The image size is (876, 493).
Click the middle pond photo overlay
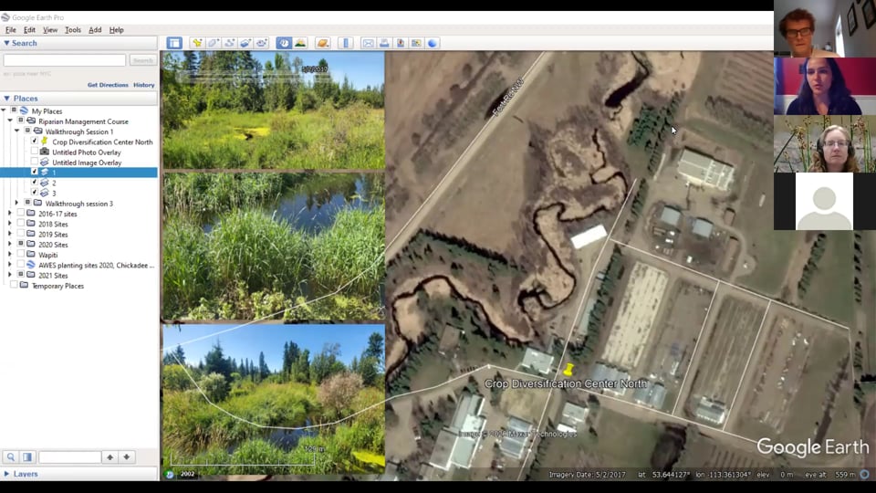click(273, 246)
